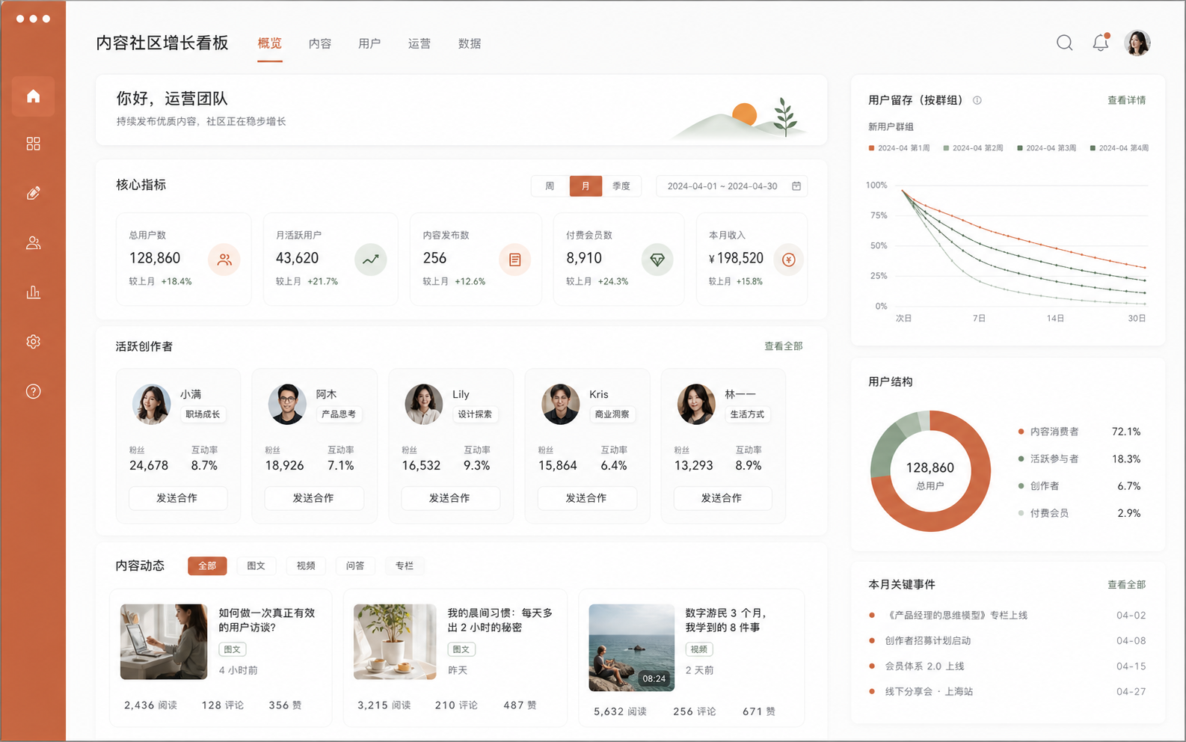
Task: Open event 线下分享会 · 上海站
Action: [1007, 692]
